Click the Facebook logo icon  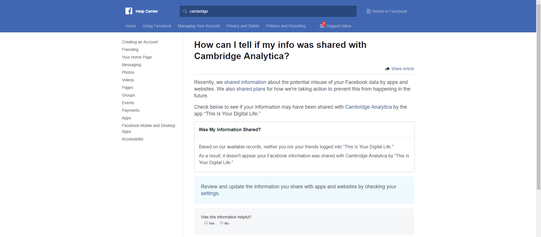[x=129, y=11]
